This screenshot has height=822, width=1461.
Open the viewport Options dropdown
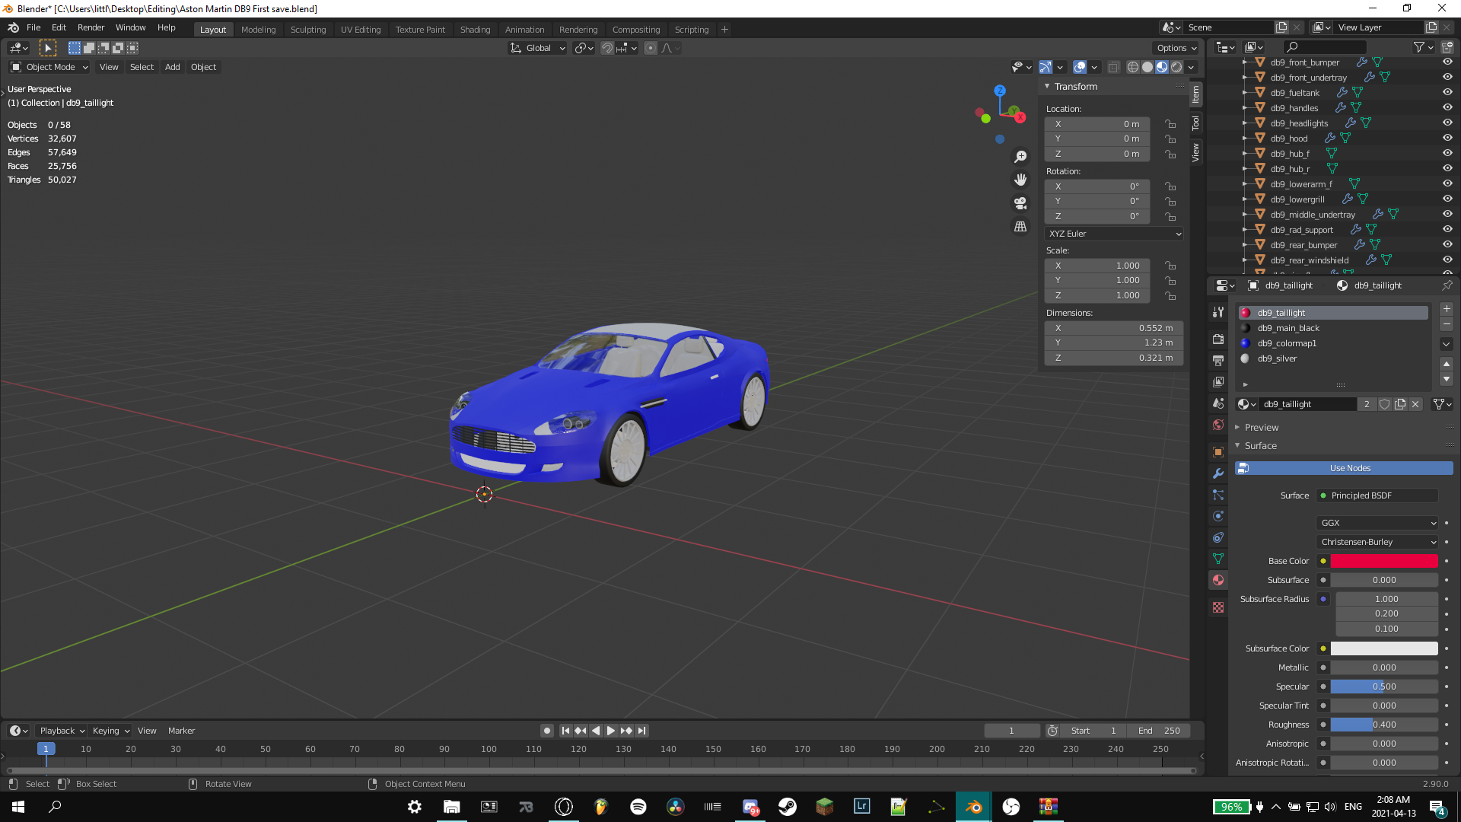click(1176, 48)
